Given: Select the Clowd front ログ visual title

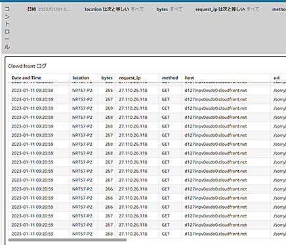Looking at the screenshot, I should coord(28,66).
